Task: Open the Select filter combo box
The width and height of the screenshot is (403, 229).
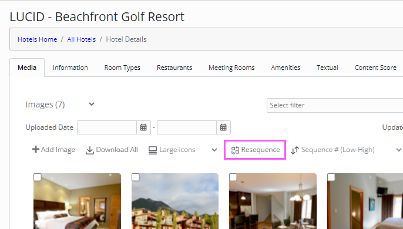Action: pos(335,105)
